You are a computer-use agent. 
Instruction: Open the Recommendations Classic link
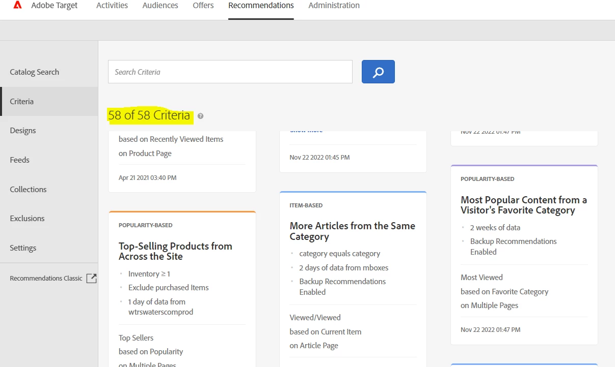coord(46,278)
